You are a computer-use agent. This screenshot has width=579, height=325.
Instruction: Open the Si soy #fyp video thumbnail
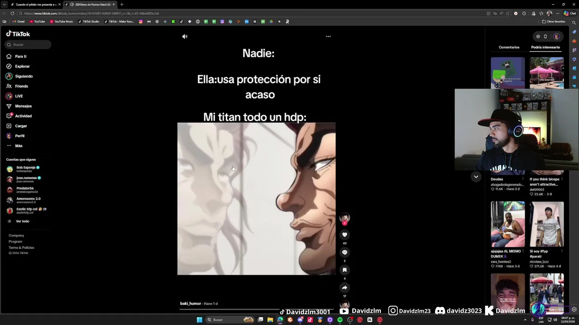(547, 224)
